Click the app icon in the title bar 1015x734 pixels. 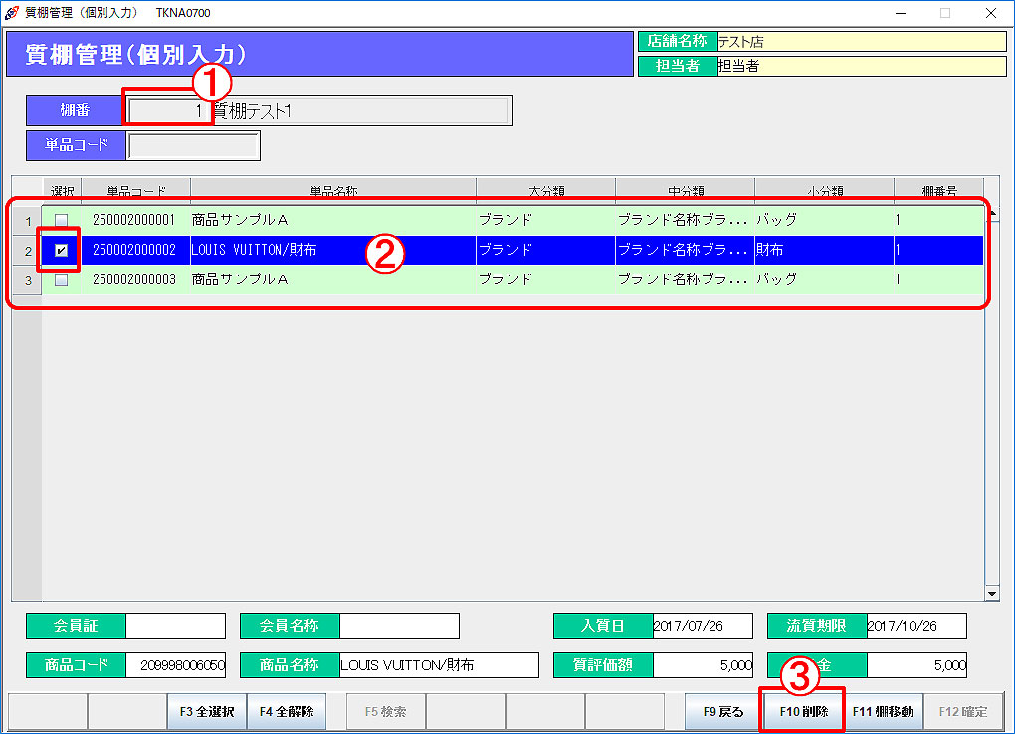point(12,13)
